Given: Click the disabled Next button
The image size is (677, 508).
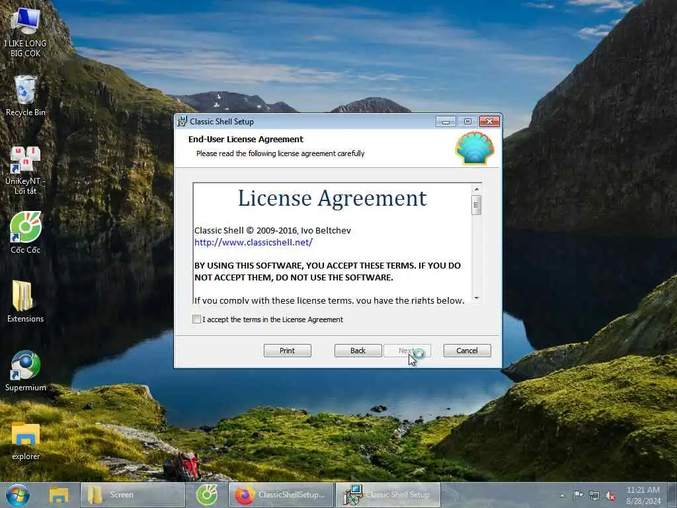Looking at the screenshot, I should [x=407, y=351].
